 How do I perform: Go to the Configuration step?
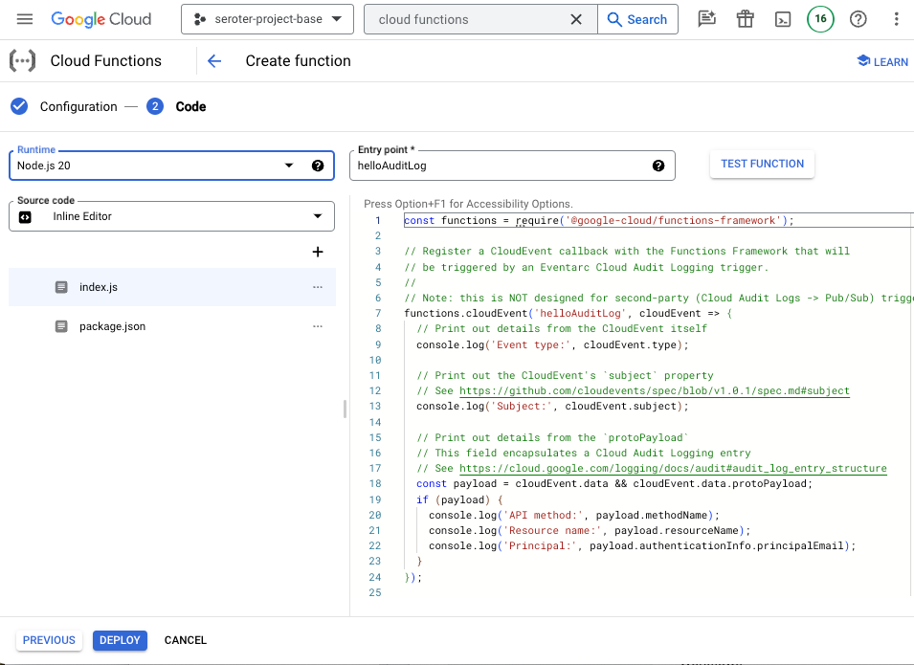point(78,106)
